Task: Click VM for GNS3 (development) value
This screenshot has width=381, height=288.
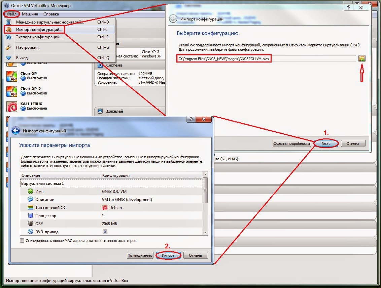Action: [x=127, y=199]
